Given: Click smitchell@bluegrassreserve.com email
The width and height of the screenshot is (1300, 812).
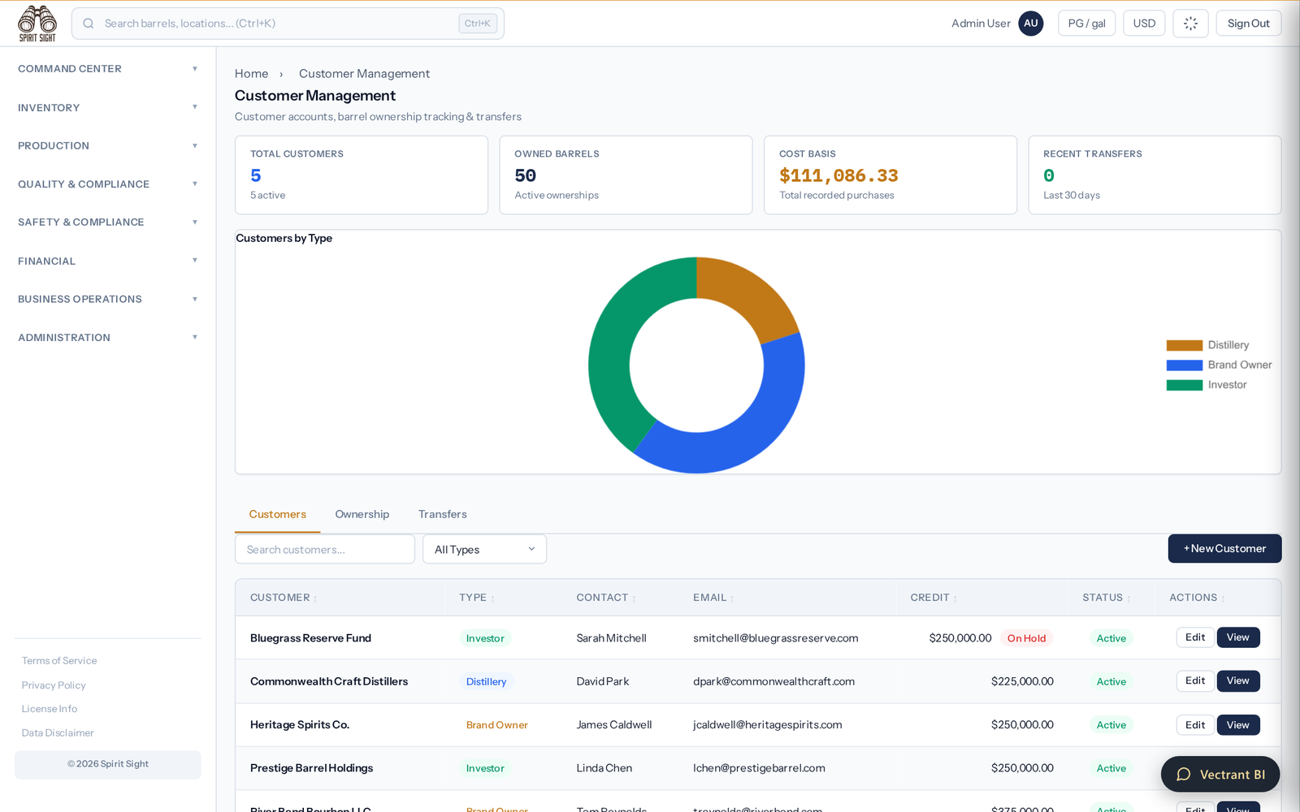Looking at the screenshot, I should (776, 638).
